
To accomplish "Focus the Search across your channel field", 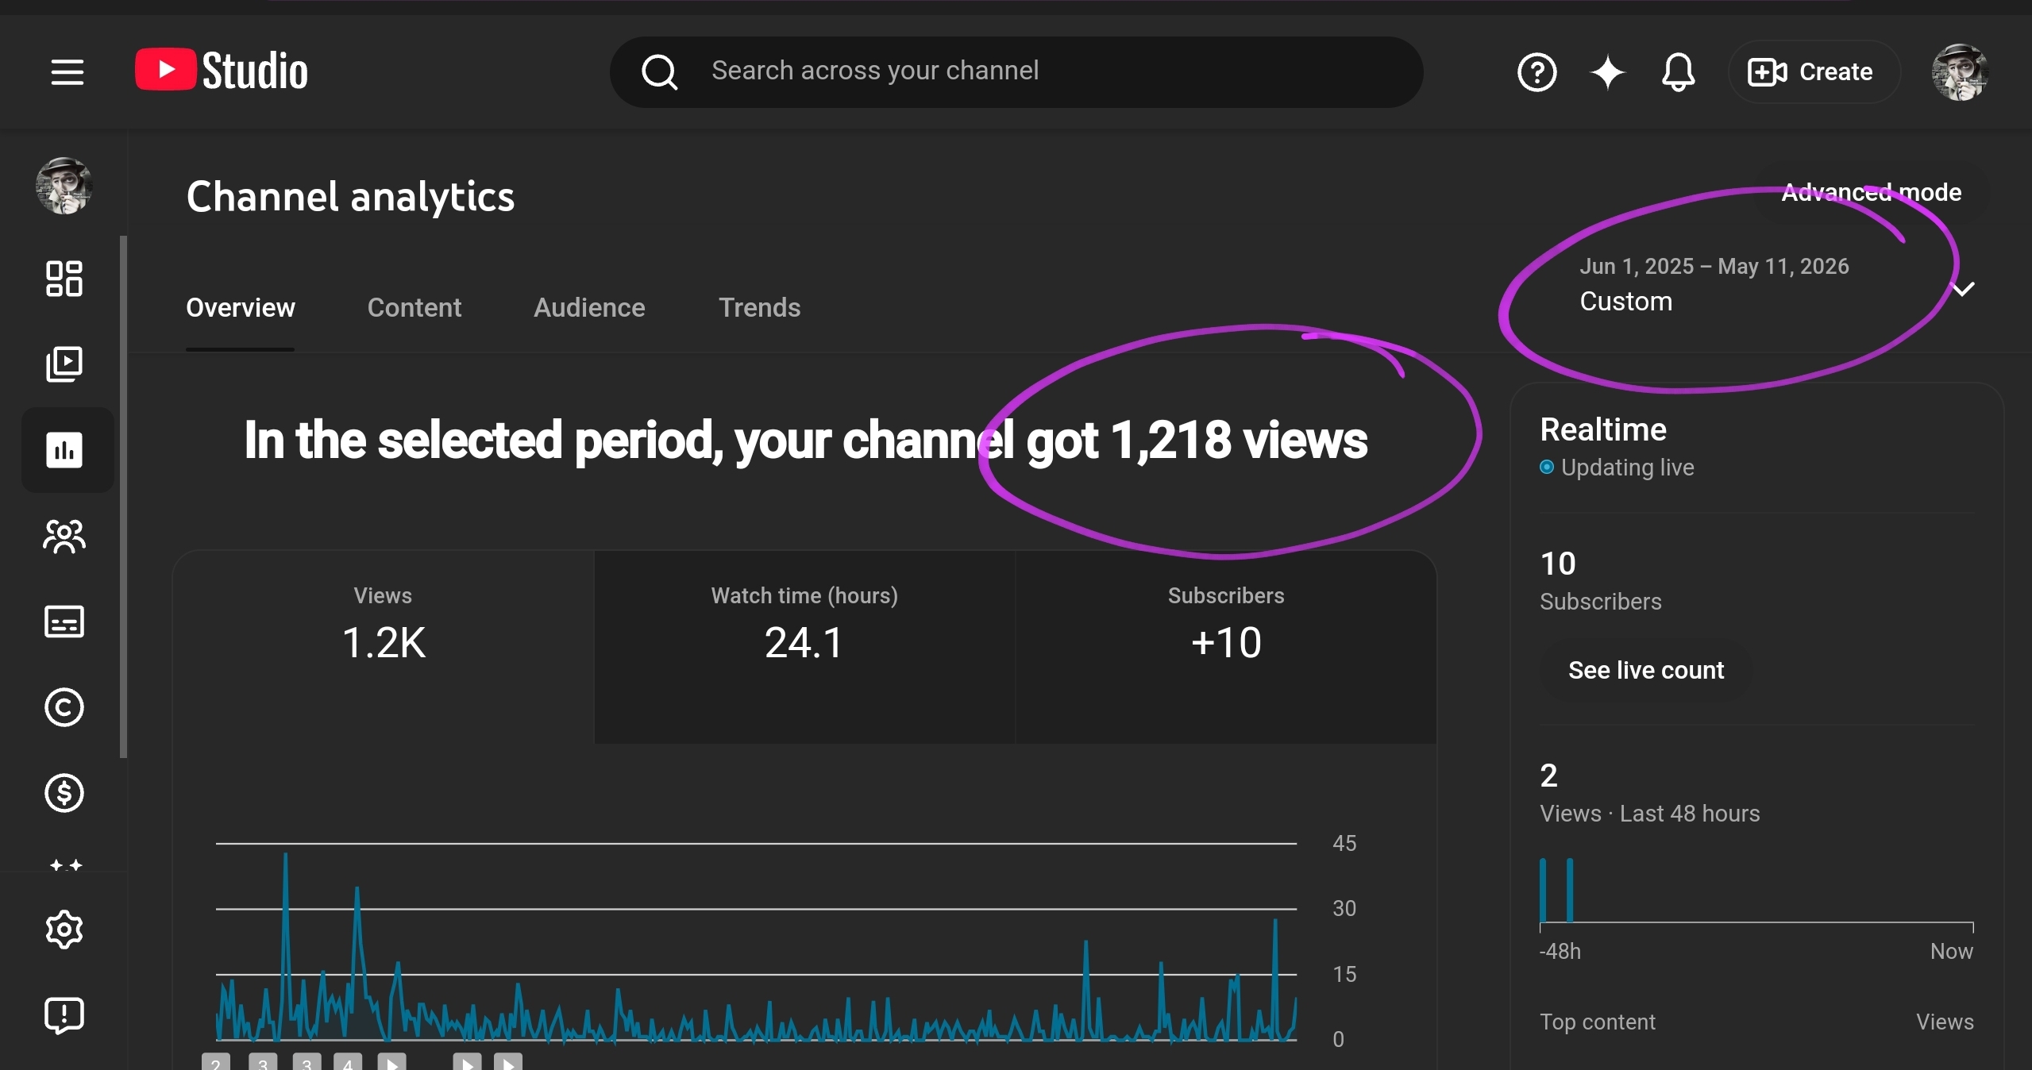I will 1016,72.
